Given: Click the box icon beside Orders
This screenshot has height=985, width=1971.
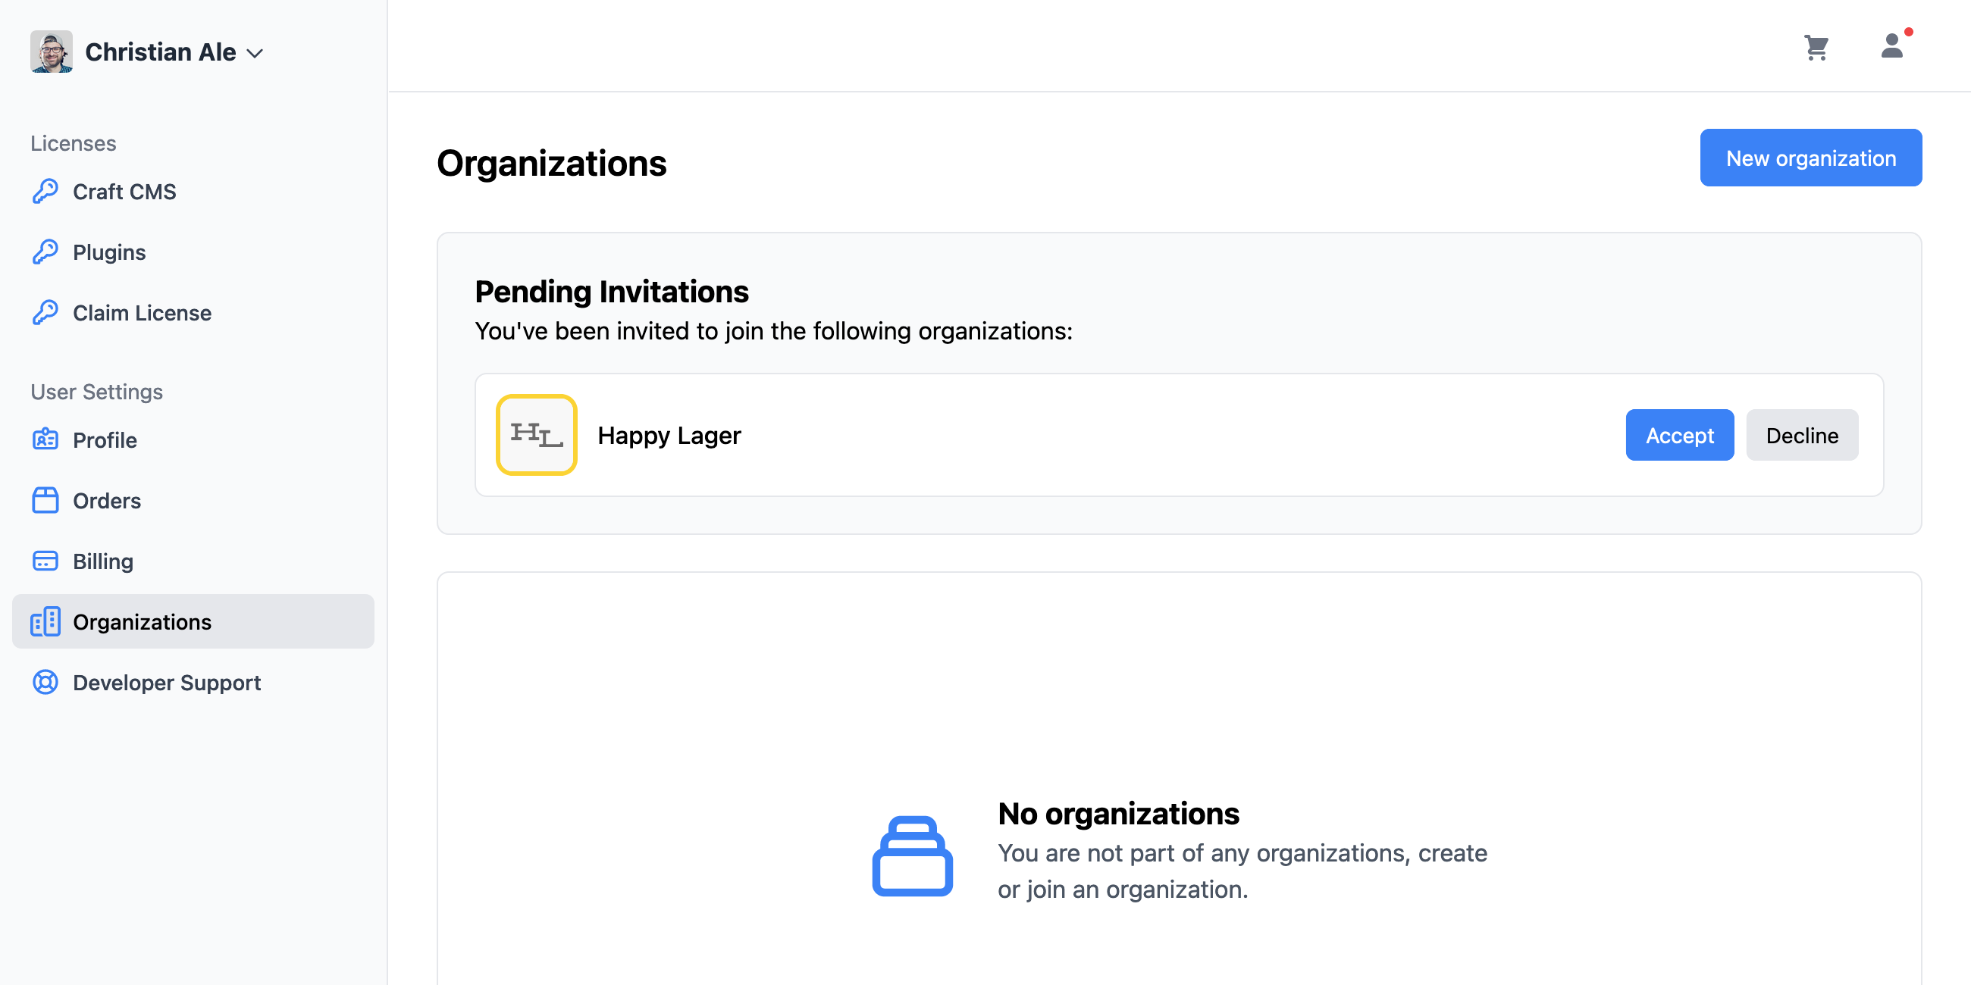Looking at the screenshot, I should click(45, 500).
